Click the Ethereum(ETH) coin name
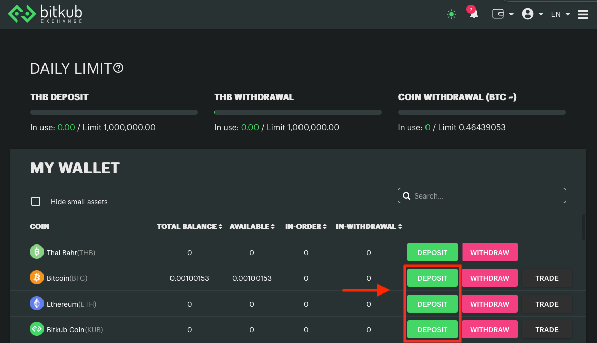The image size is (597, 343). [71, 304]
